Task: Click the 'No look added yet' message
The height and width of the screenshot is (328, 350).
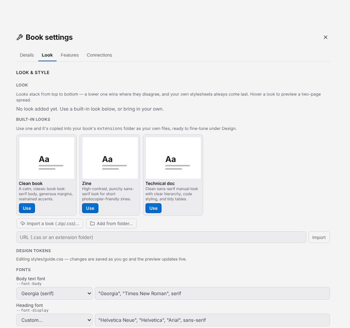Action: pyautogui.click(x=90, y=109)
